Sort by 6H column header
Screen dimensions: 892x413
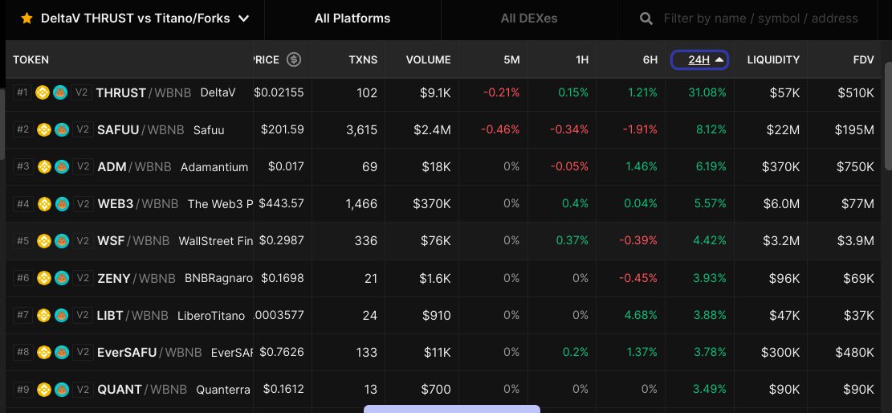650,59
